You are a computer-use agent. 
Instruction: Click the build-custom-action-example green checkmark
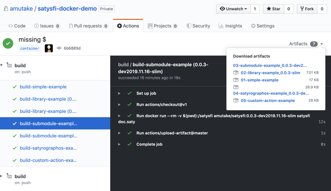pos(15,160)
